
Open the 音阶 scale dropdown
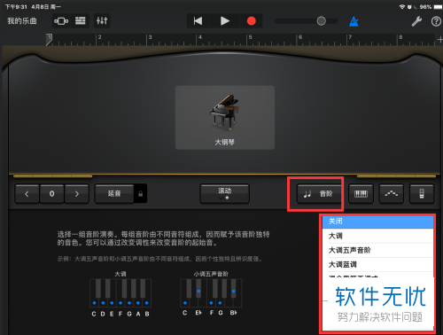pos(319,194)
